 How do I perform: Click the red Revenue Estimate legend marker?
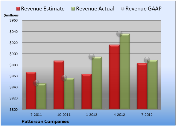point(18,9)
